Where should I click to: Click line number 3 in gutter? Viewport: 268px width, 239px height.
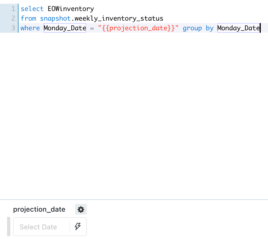pyautogui.click(x=13, y=28)
